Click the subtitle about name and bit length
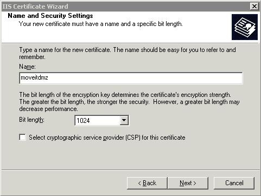The width and height of the screenshot is (261, 196). click(101, 24)
